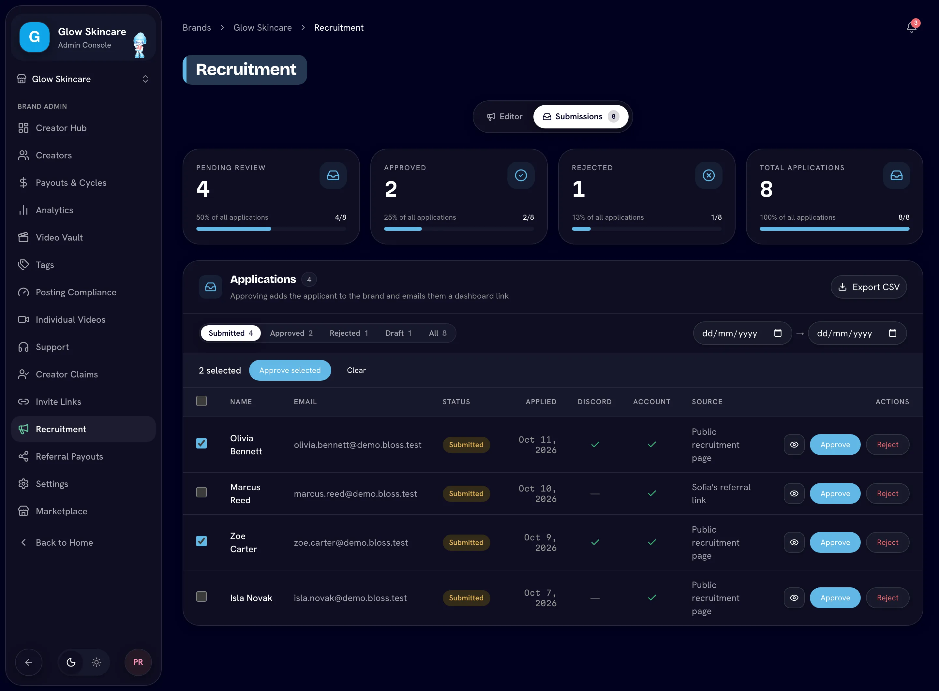Toggle the select-all header checkbox
Viewport: 939px width, 691px height.
pos(201,401)
